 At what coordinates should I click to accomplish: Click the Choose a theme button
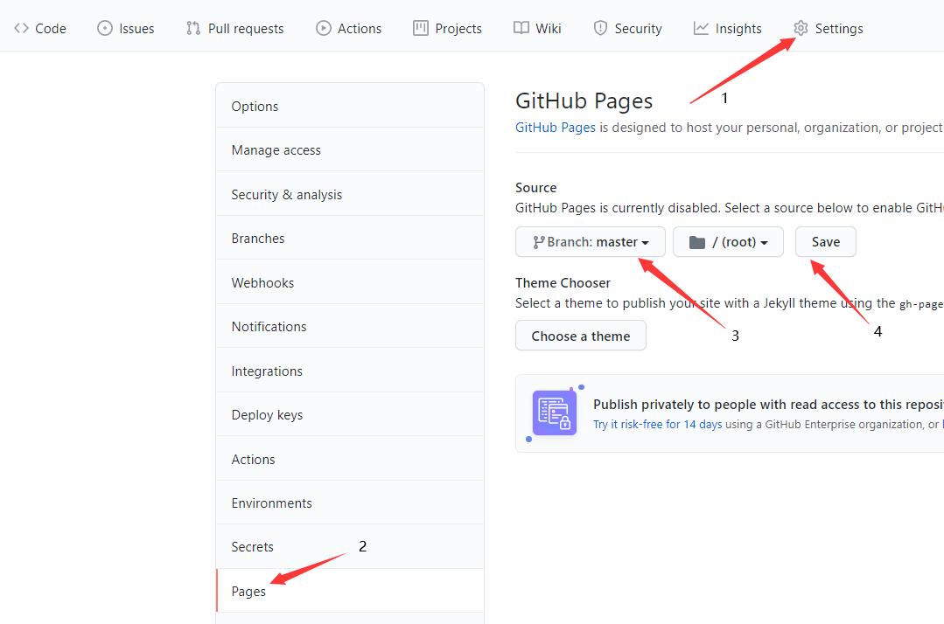click(581, 336)
